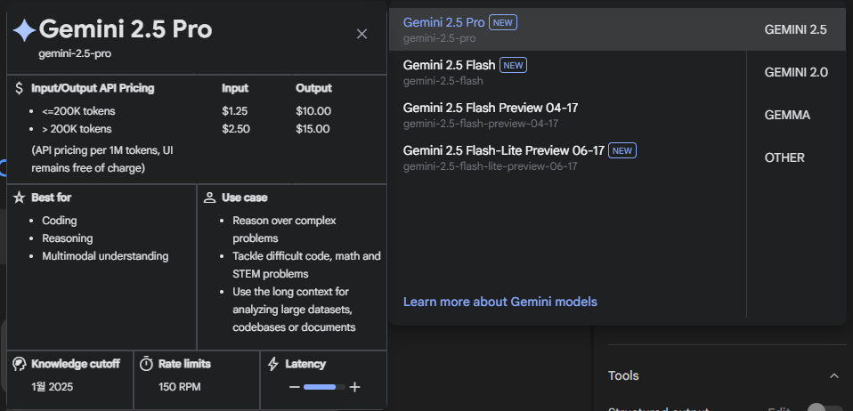The width and height of the screenshot is (853, 411).
Task: Click the star icon beside Best for
Action: (x=19, y=197)
